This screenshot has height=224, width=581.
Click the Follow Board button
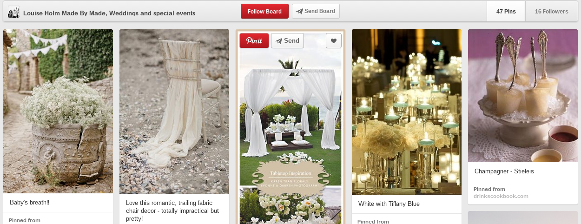[x=264, y=11]
